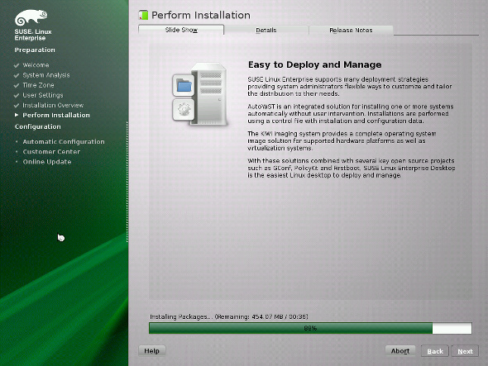488x366 pixels.
Task: Click the sidebar dotted divider handle
Action: 127,182
